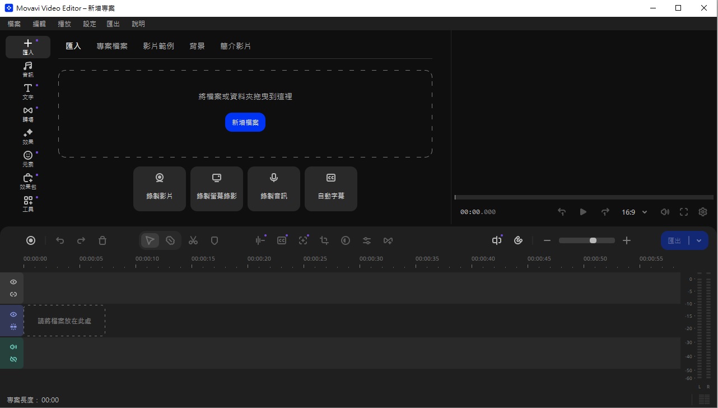Switch to the 影片範例 tab
Image resolution: width=718 pixels, height=408 pixels.
click(x=158, y=46)
